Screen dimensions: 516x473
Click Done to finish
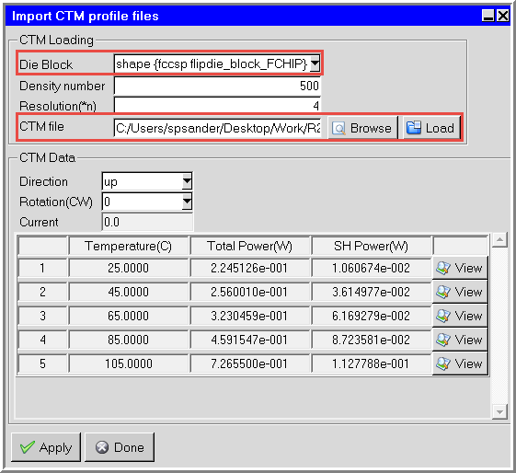point(120,447)
